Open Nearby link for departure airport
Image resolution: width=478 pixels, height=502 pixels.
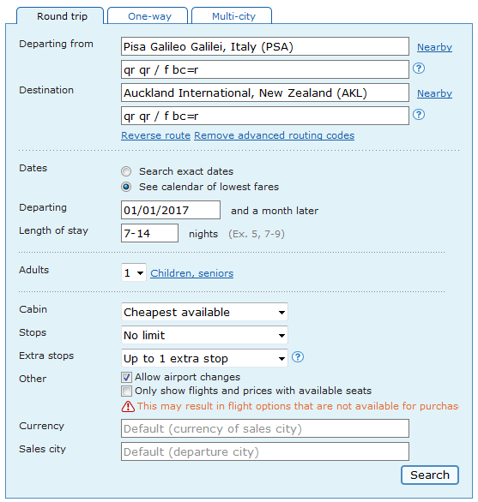click(434, 47)
